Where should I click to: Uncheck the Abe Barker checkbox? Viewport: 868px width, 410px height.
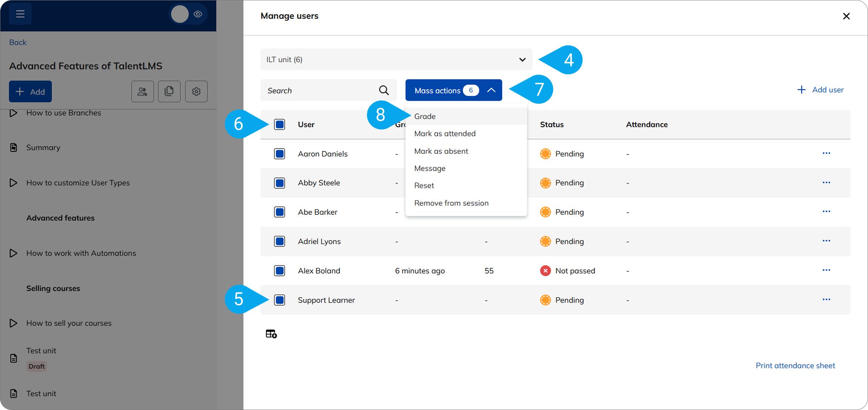click(279, 212)
